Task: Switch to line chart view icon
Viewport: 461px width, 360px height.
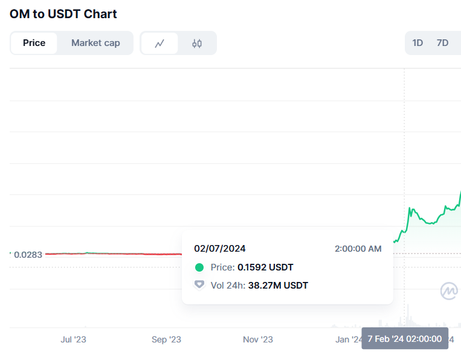Action: 160,44
